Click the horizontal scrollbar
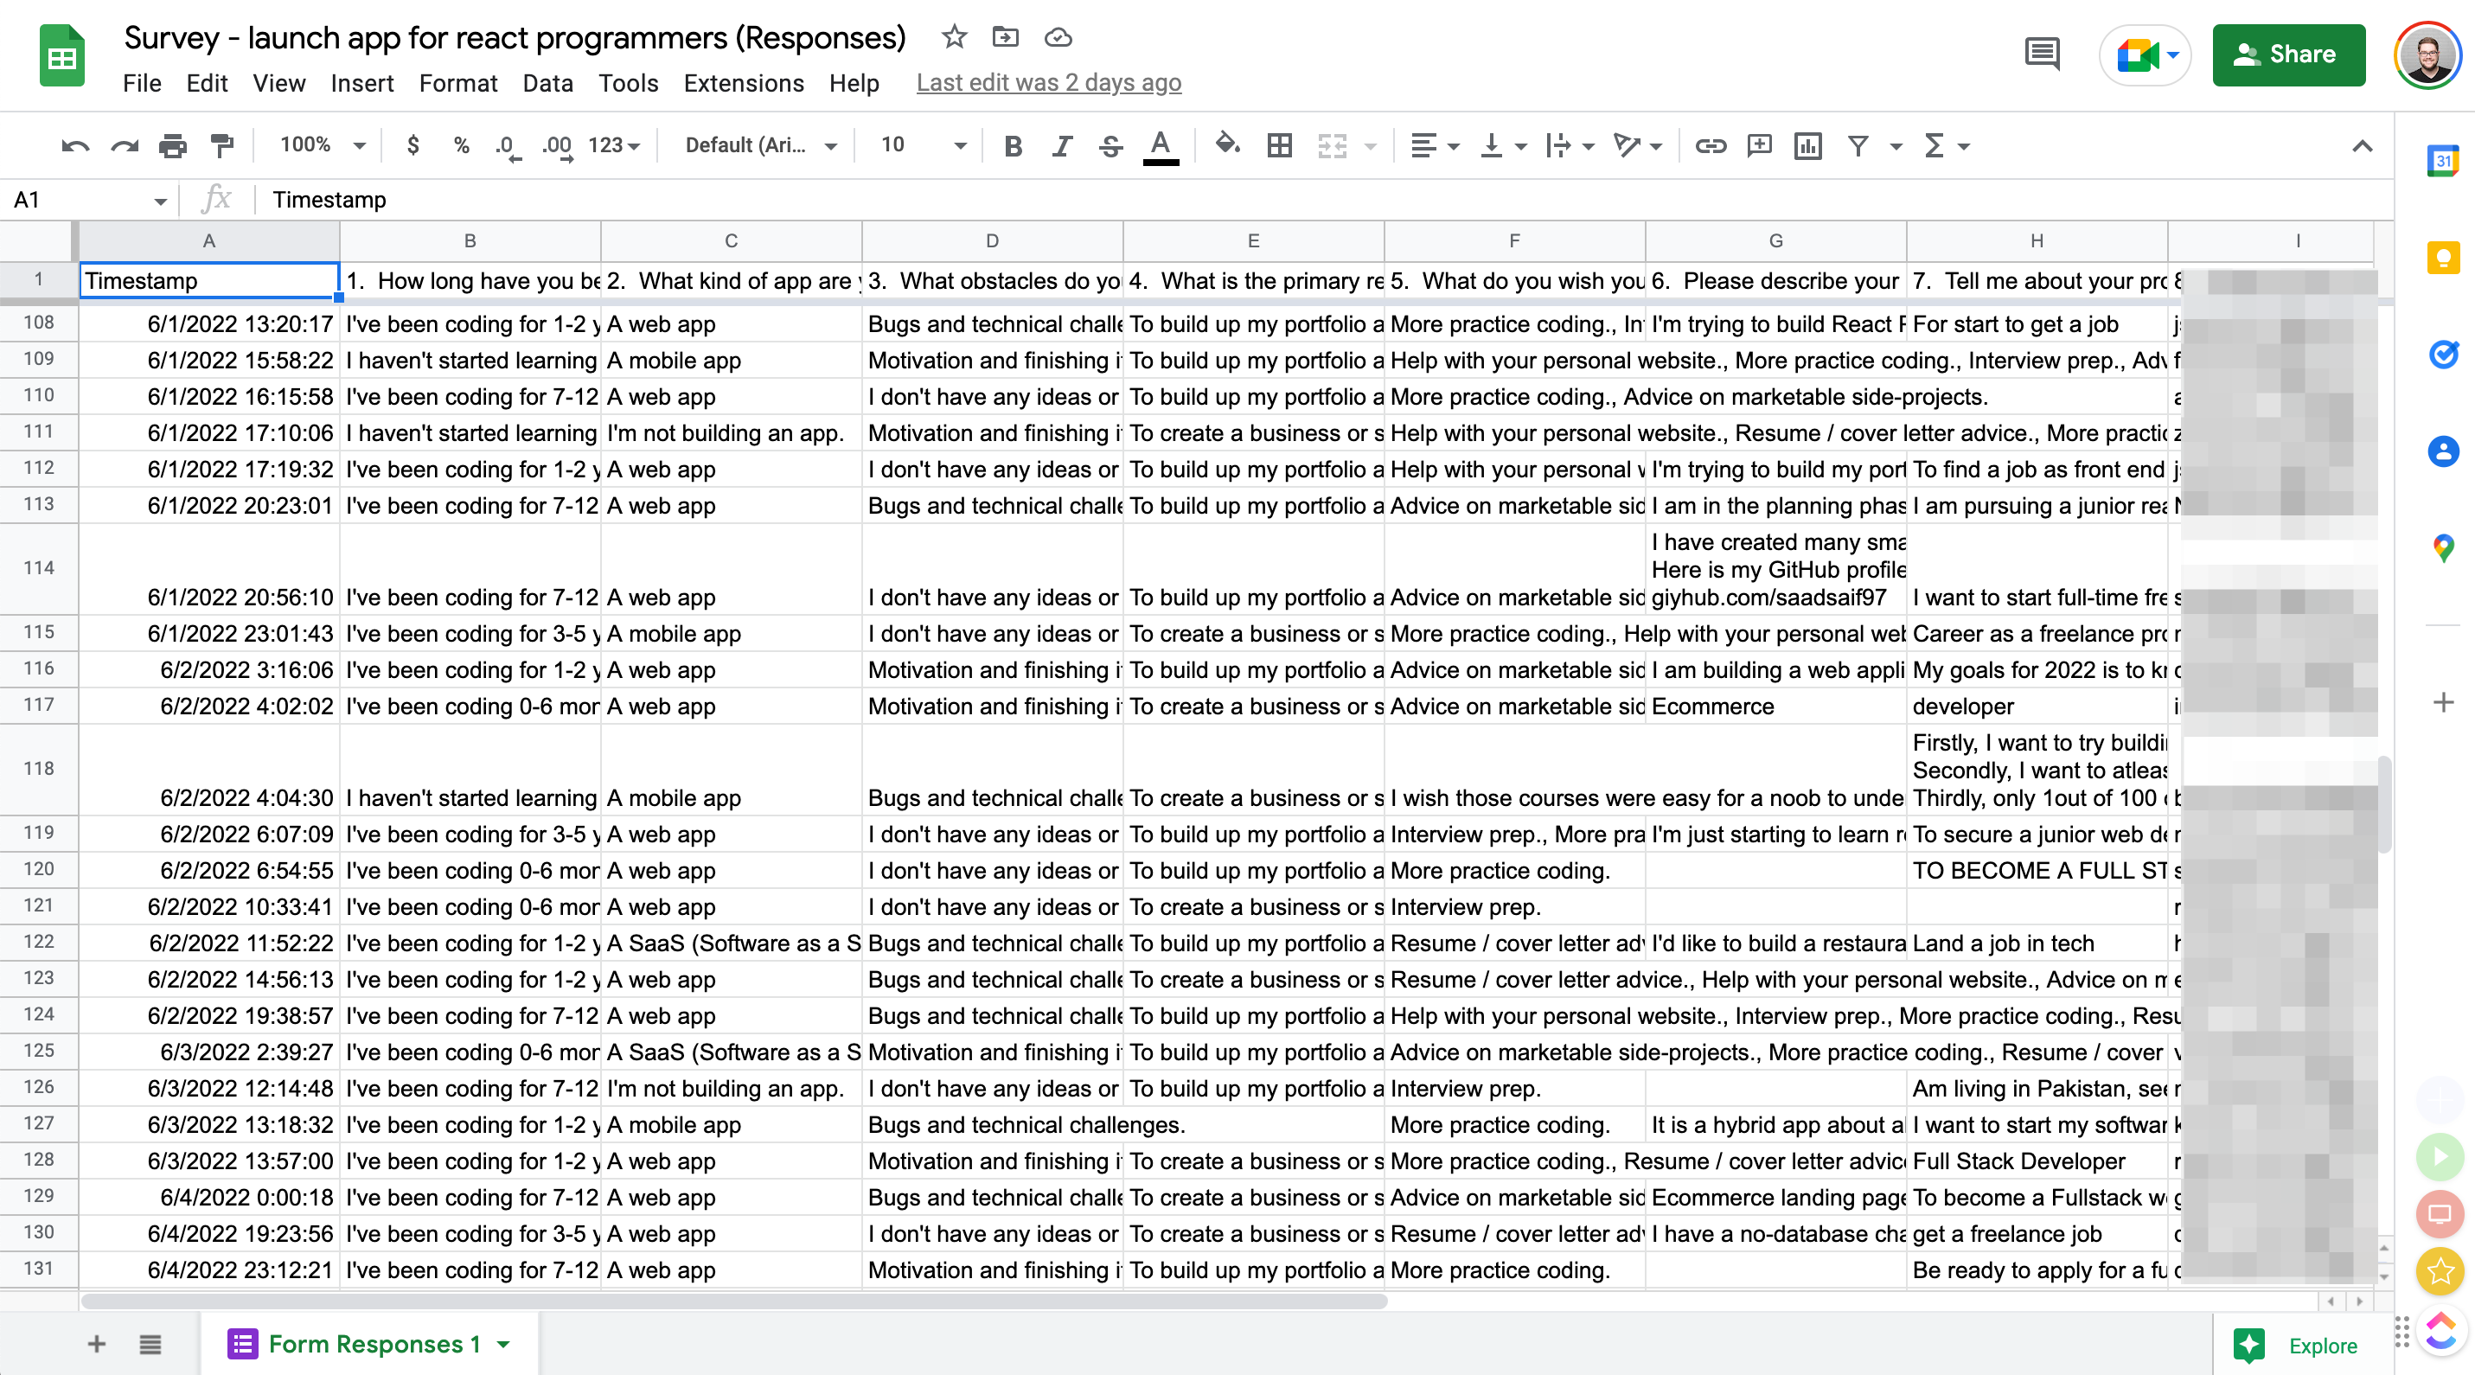This screenshot has height=1375, width=2475. [734, 1301]
